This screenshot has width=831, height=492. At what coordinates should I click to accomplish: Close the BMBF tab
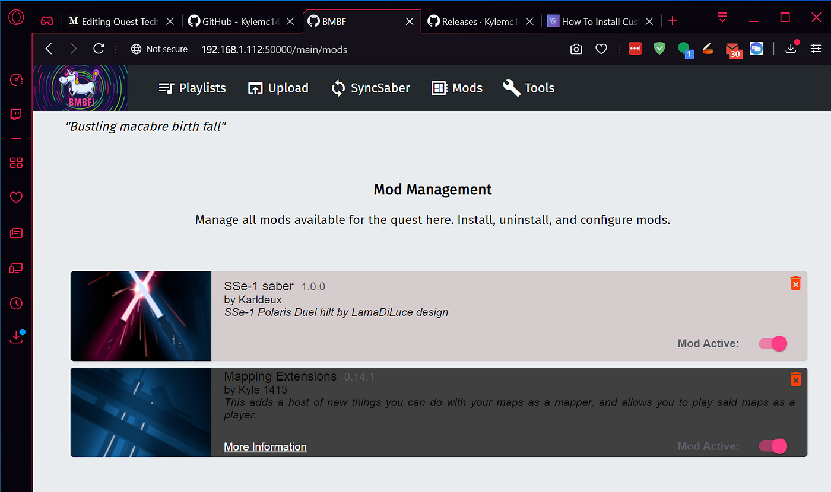(410, 21)
